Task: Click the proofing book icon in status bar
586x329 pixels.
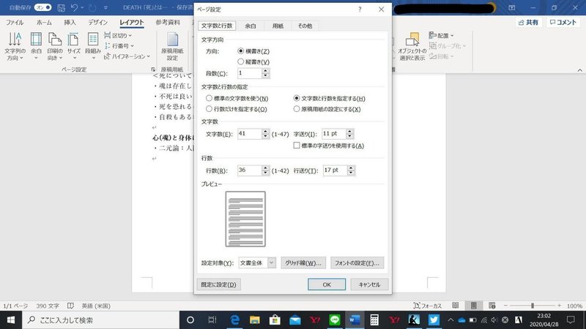Action: [70, 306]
